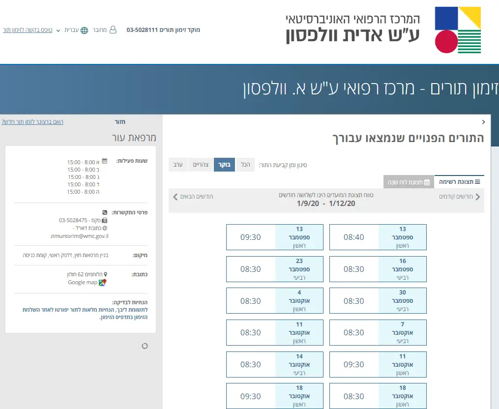Viewport: 499px width, 409px height.
Task: Go to previous months using right chevron
Action: pyautogui.click(x=478, y=197)
